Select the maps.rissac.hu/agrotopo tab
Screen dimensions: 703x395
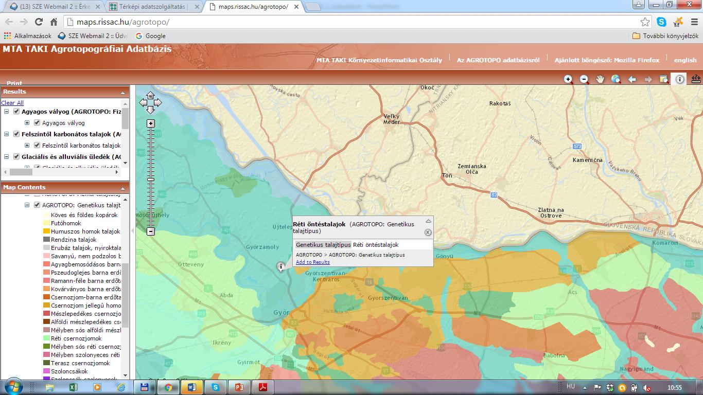tap(252, 7)
